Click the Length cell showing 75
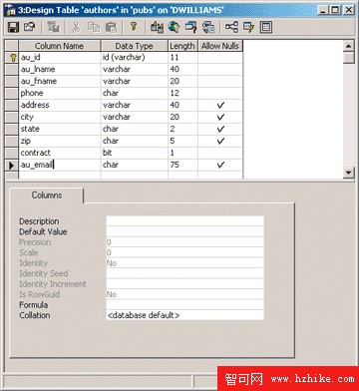The height and width of the screenshot is (391, 359). 182,166
